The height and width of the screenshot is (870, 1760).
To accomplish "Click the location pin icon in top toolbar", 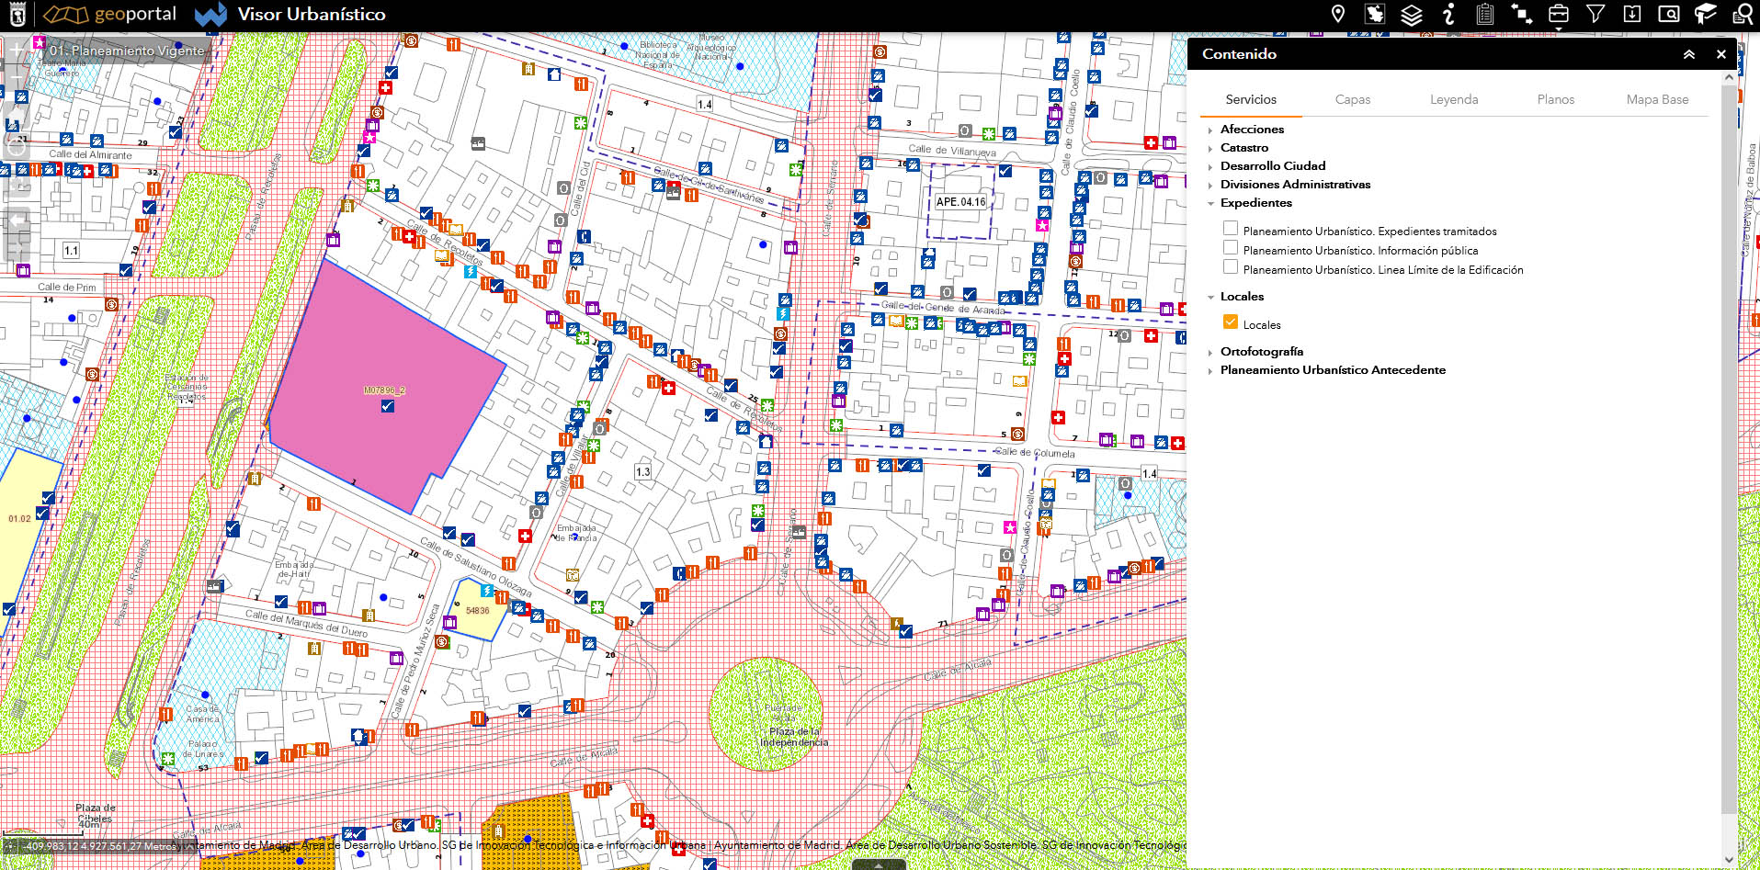I will [1338, 14].
